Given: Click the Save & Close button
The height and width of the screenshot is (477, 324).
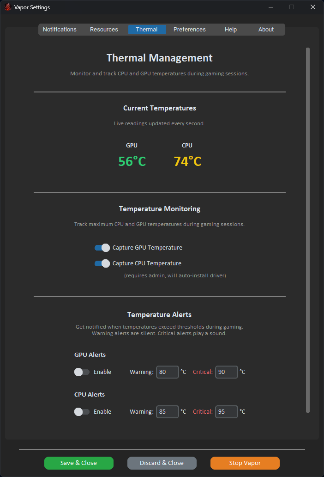Looking at the screenshot, I should (78, 463).
